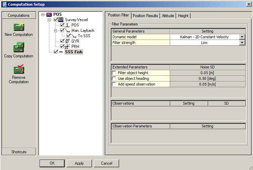The width and height of the screenshot is (253, 170).
Task: Toggle the Use object heading checkbox
Action: (x=114, y=78)
